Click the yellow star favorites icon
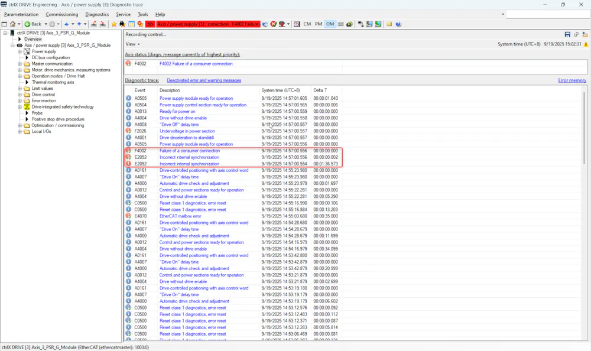The width and height of the screenshot is (591, 351). coord(114,24)
